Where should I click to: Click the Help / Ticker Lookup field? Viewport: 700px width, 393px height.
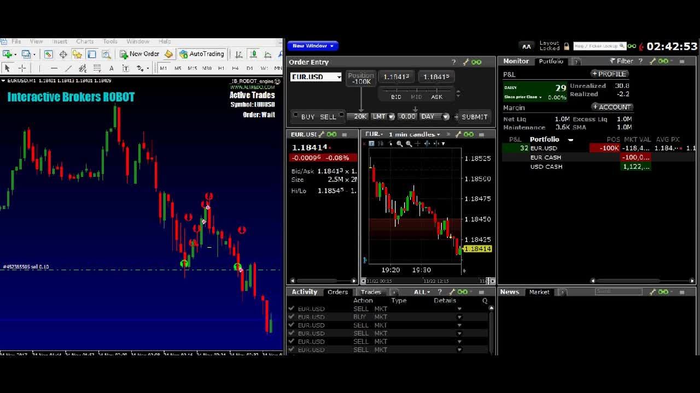click(x=599, y=46)
